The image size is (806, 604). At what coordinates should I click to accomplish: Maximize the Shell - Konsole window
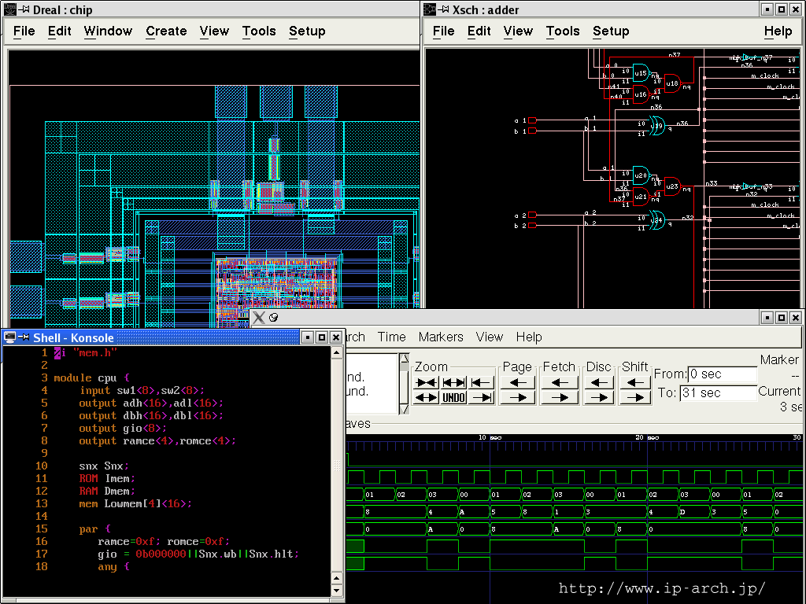321,337
